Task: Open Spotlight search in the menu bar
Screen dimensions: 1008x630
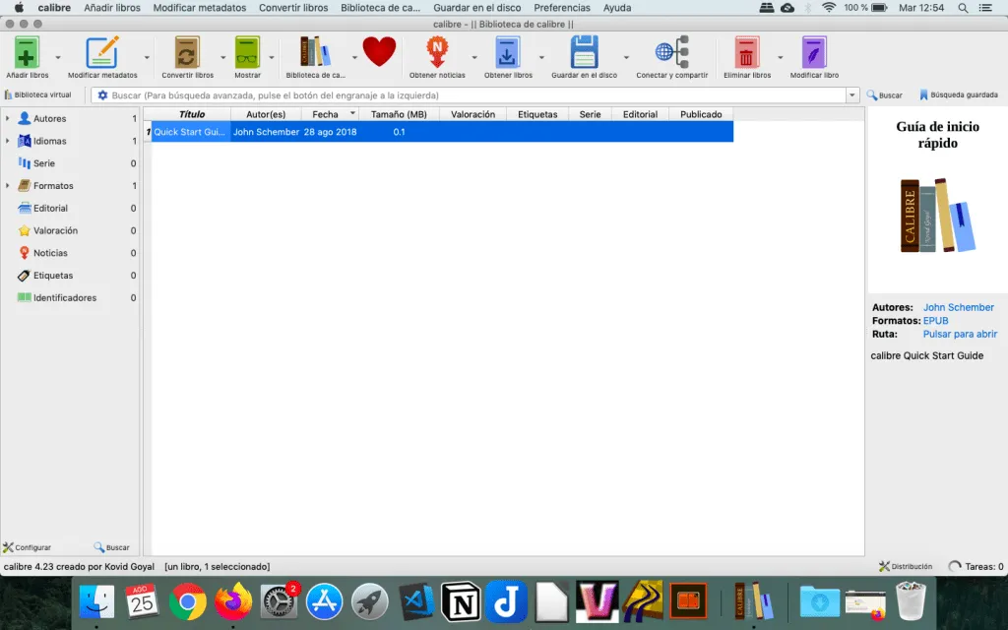Action: point(963,8)
